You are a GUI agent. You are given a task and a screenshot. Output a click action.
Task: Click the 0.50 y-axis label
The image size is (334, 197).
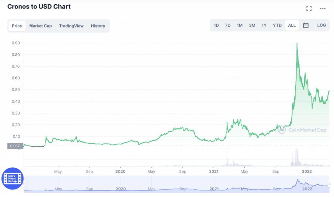click(x=16, y=90)
